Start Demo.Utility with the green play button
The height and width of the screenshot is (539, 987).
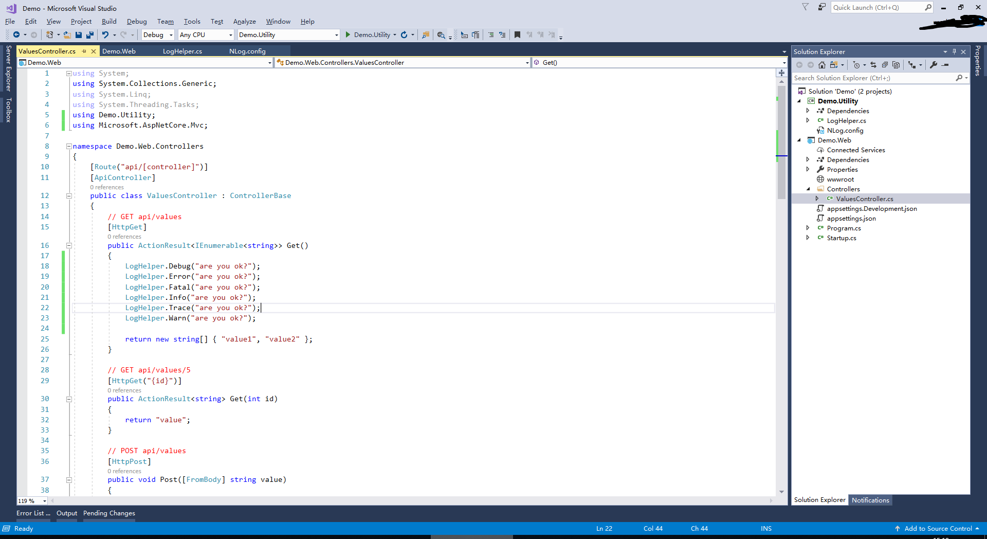(348, 34)
